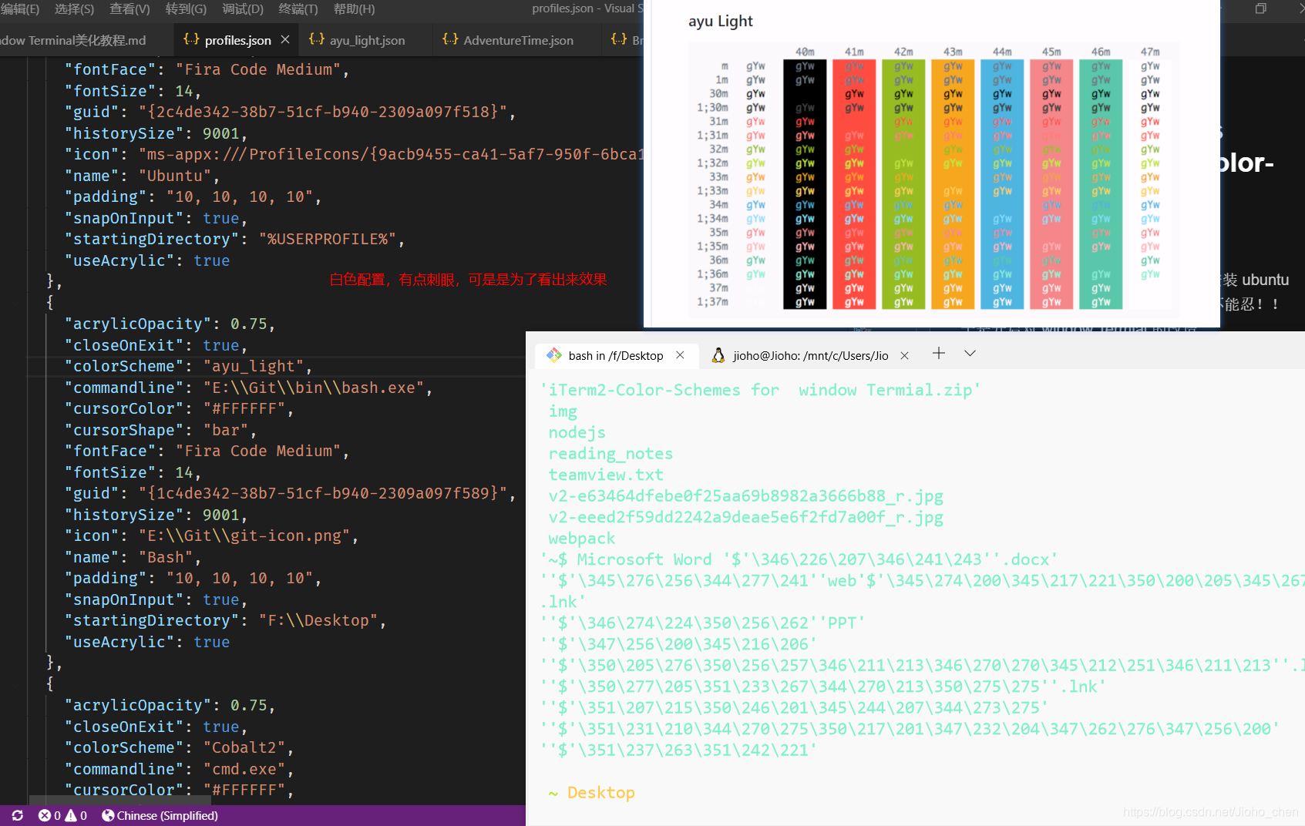Close the jioho@Jioho terminal tab
Viewport: 1305px width, 826px height.
pos(904,355)
